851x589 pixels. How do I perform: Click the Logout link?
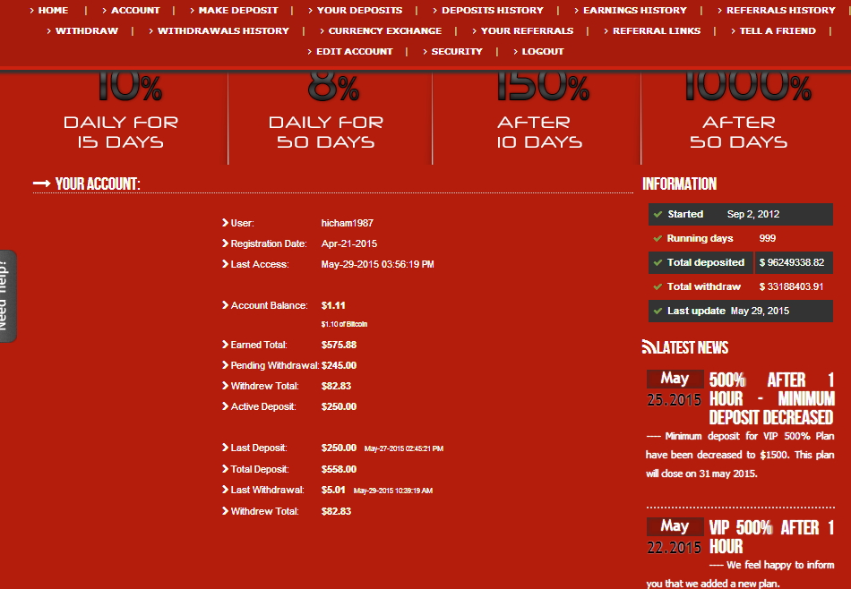[543, 52]
